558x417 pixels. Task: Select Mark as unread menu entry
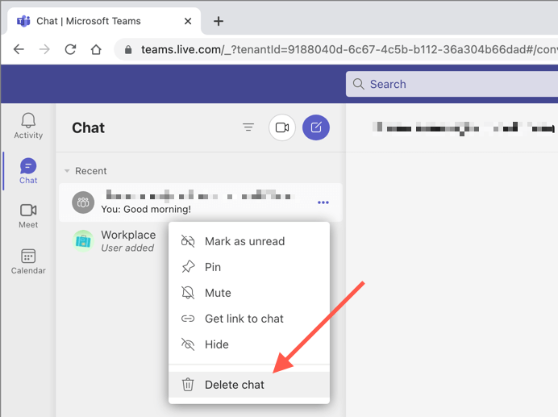click(249, 241)
